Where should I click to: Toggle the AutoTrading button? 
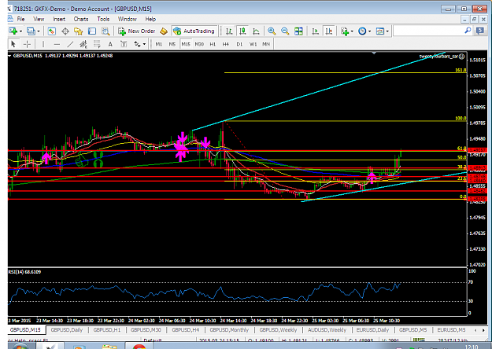[194, 31]
